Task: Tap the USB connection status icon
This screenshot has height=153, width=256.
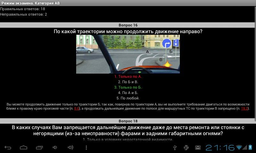Action: (x=175, y=148)
